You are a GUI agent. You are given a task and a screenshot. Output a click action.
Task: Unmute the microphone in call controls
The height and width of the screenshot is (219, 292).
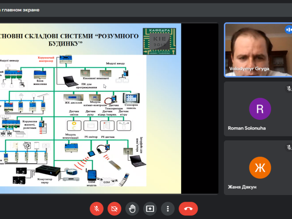[97, 209]
